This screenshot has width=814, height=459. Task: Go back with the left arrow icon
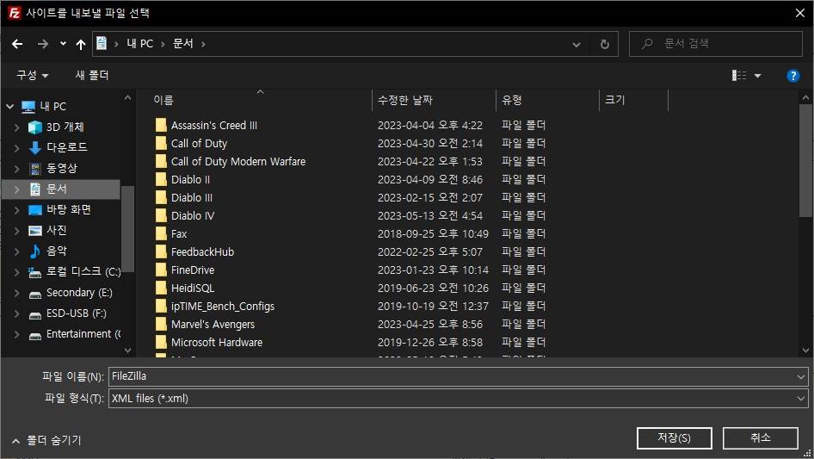tap(17, 44)
